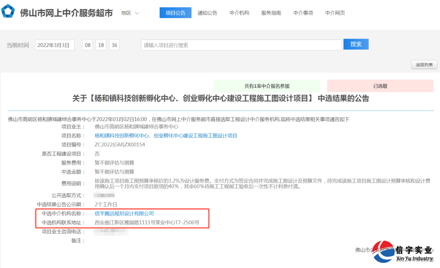Open the 中介网页 navigation item

335,13
